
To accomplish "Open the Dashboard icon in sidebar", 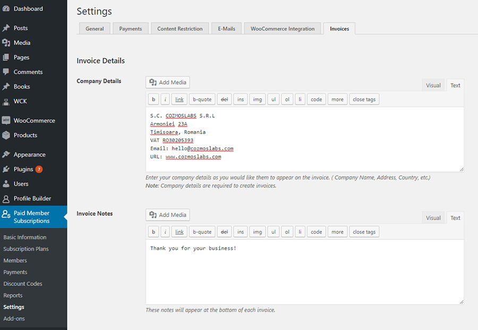I will (6, 8).
